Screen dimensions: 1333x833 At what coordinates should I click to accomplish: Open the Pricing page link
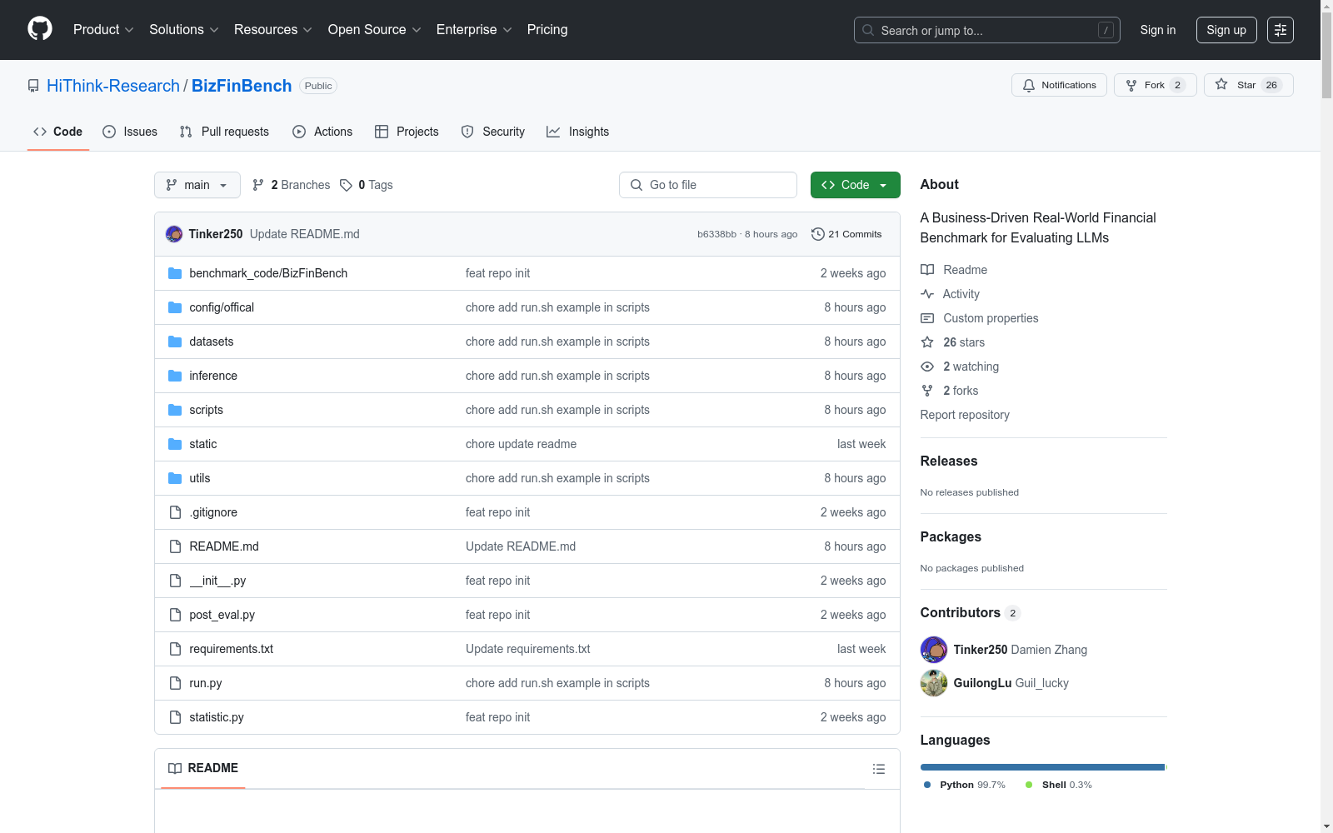click(x=547, y=30)
